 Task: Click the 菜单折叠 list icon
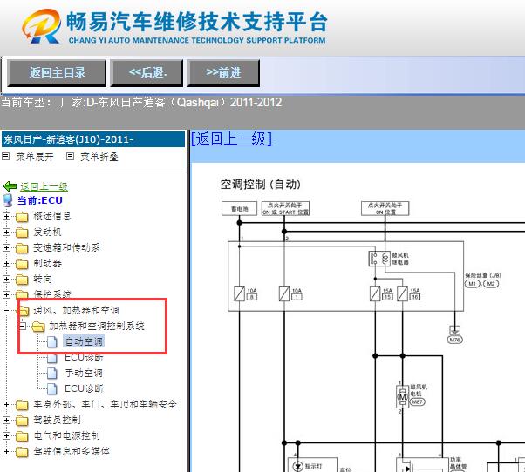[x=70, y=157]
